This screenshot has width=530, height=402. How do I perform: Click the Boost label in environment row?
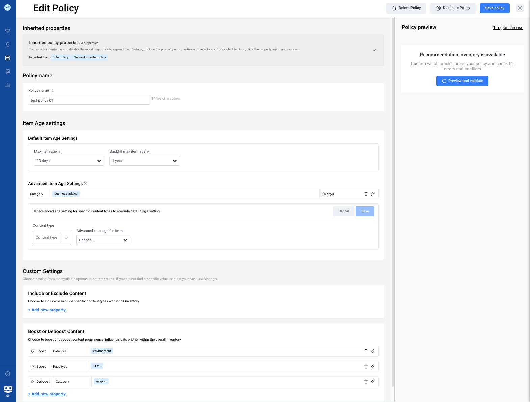point(41,351)
